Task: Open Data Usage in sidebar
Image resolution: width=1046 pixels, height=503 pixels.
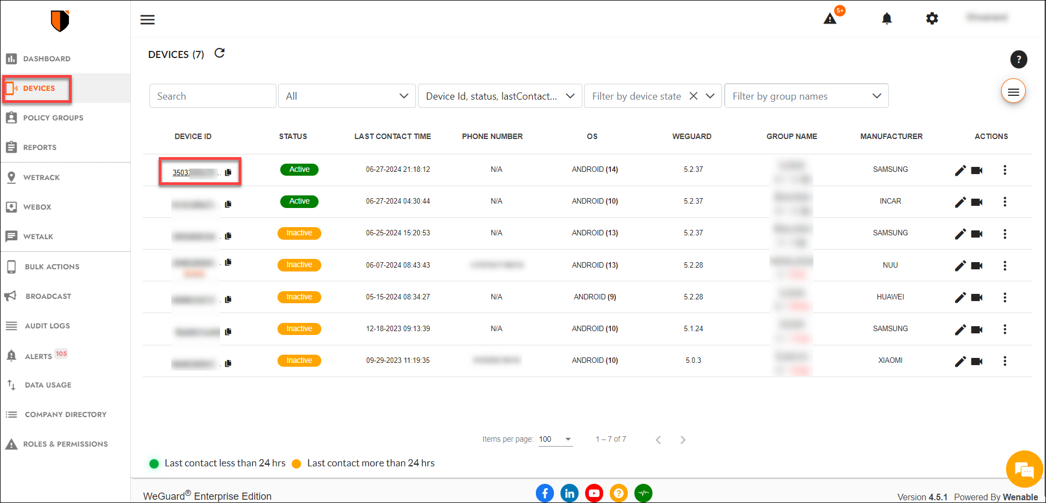Action: (65, 385)
